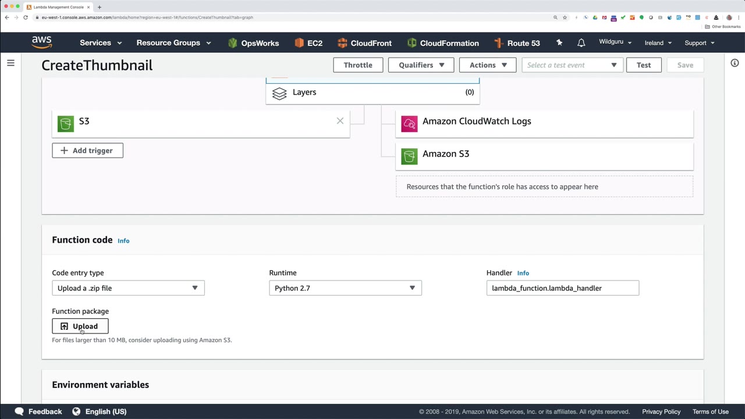Close the Lambda Management Console tab
The width and height of the screenshot is (745, 419).
pyautogui.click(x=88, y=7)
